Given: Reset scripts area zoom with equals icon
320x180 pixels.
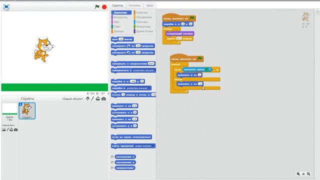Looking at the screenshot, I should click(303, 174).
